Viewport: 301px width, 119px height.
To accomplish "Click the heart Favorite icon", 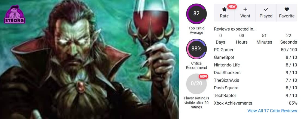I will tap(287, 9).
